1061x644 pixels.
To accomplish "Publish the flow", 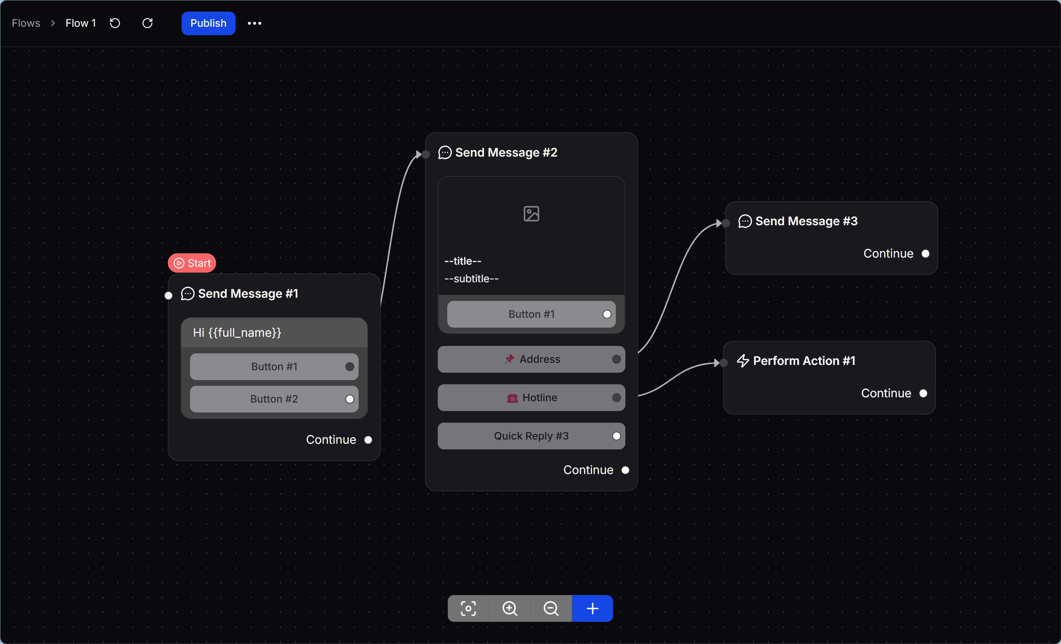I will 208,23.
